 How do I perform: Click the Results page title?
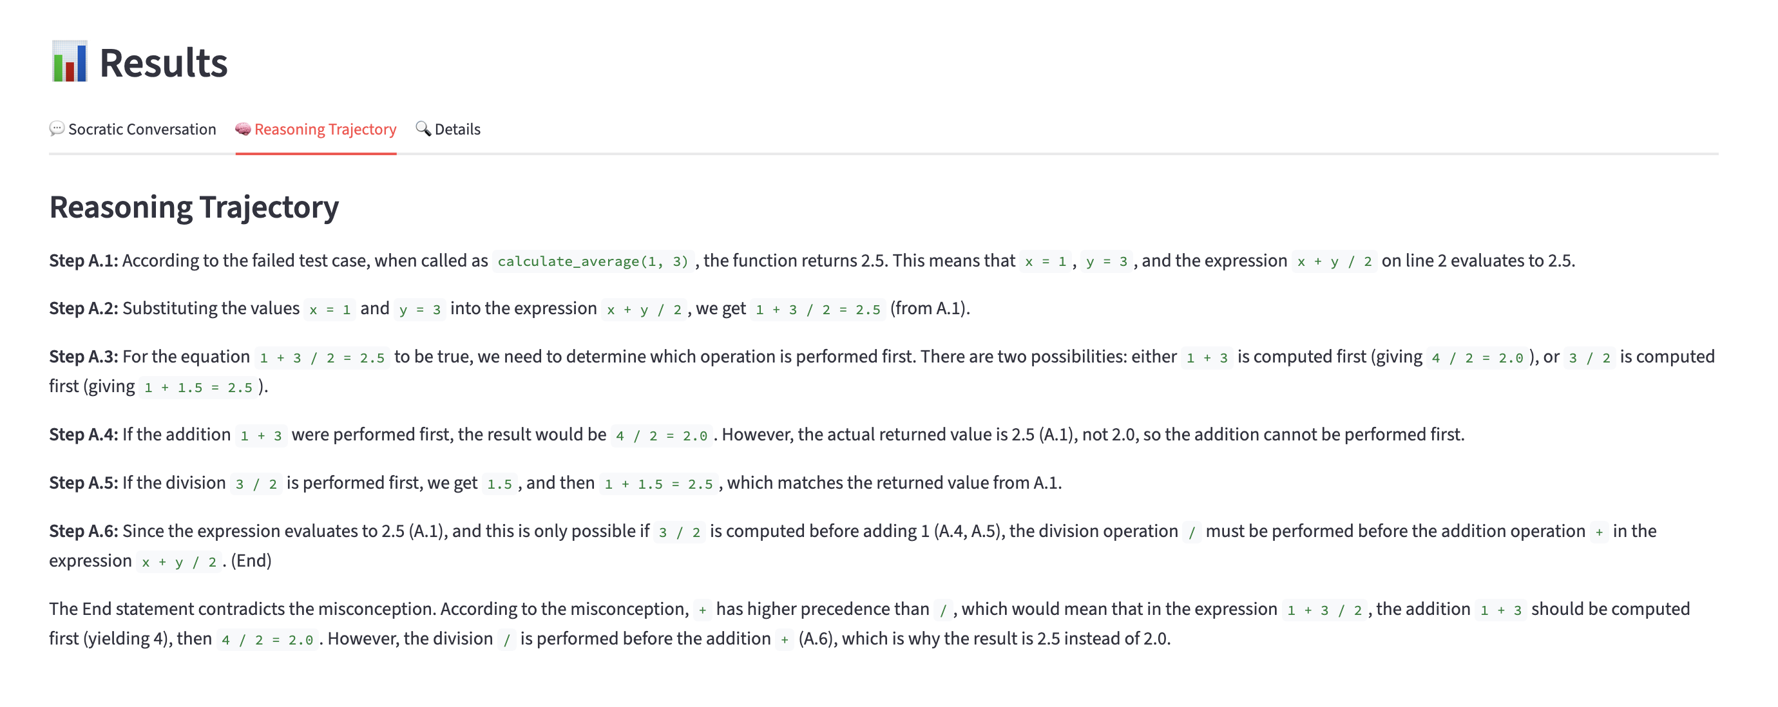click(x=163, y=64)
